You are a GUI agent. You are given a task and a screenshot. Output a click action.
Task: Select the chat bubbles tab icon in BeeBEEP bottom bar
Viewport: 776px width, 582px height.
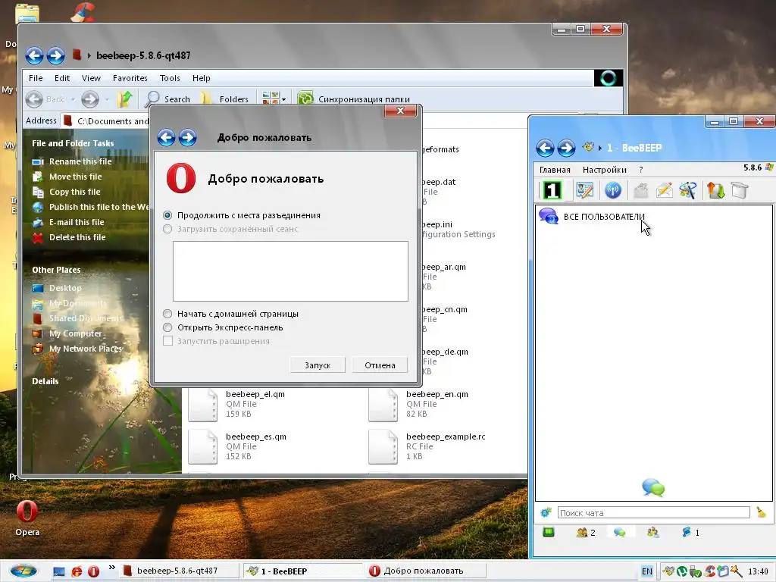point(619,533)
